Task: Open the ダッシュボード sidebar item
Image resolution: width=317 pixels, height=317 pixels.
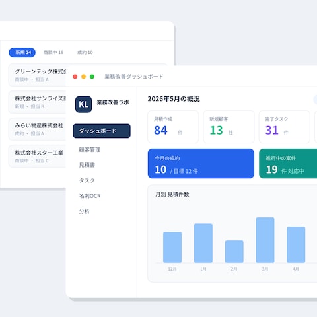Action: pyautogui.click(x=102, y=131)
